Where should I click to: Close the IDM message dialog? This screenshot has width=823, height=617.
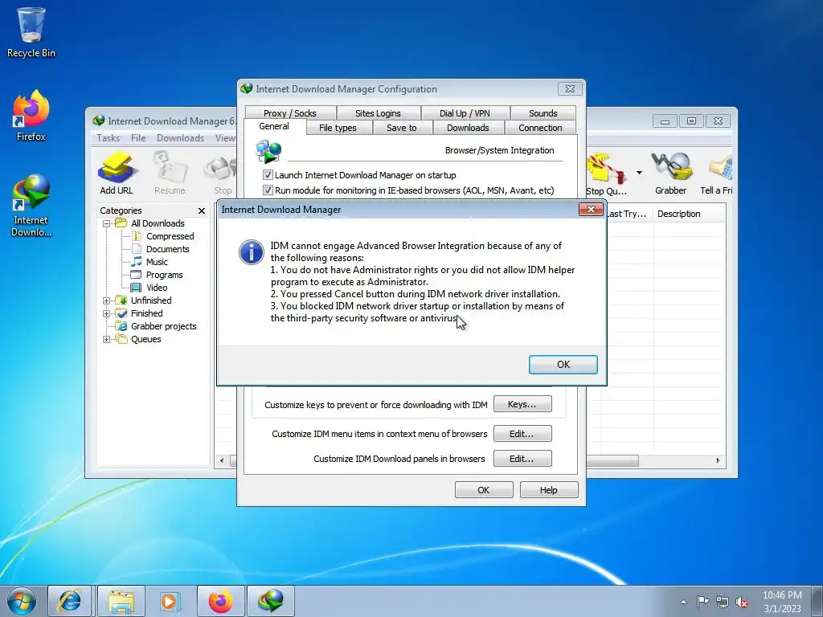[591, 210]
